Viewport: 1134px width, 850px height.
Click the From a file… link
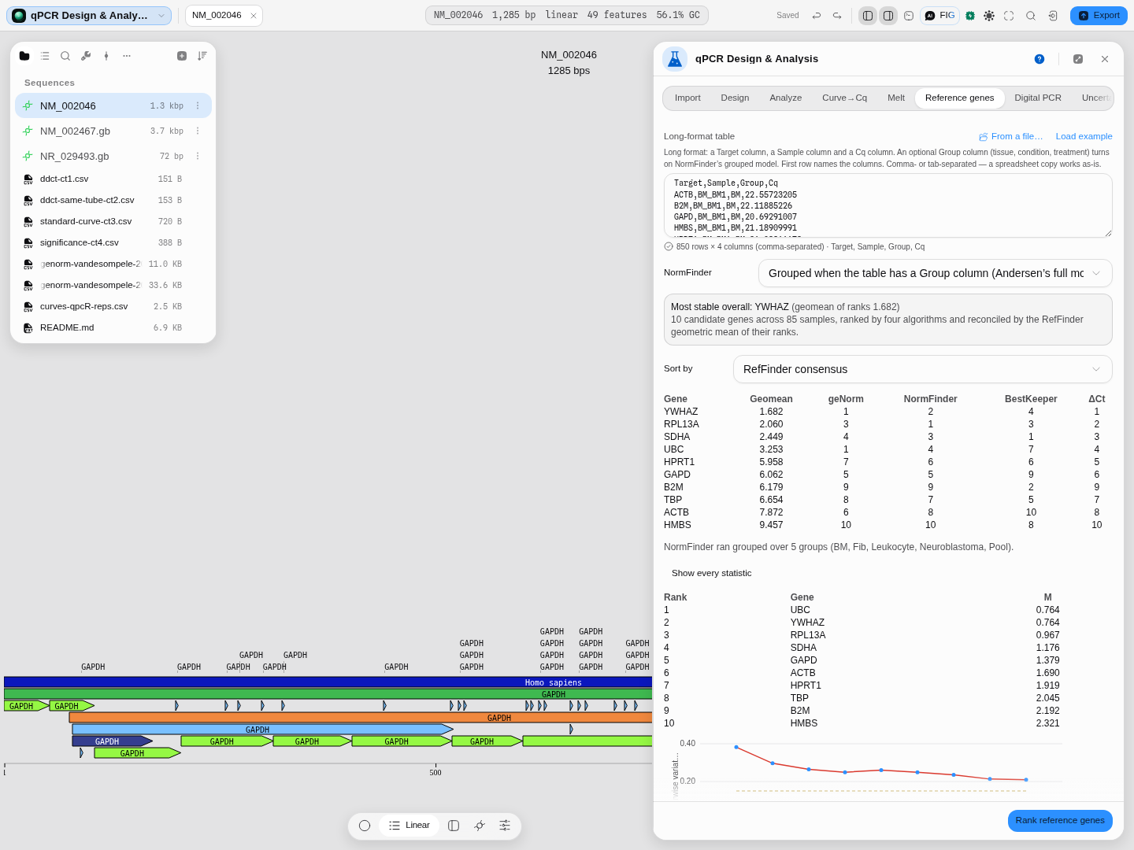click(1011, 136)
